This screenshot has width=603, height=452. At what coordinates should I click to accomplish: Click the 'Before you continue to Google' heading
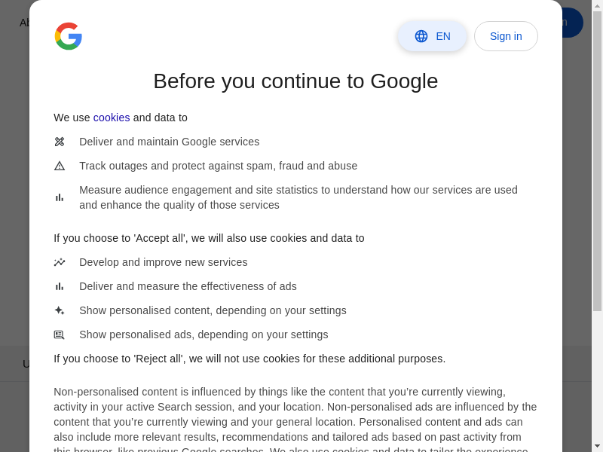click(295, 81)
